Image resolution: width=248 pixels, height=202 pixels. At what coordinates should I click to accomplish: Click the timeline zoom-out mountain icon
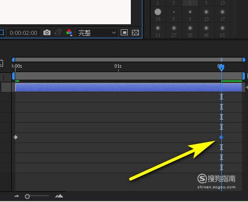(x=17, y=196)
